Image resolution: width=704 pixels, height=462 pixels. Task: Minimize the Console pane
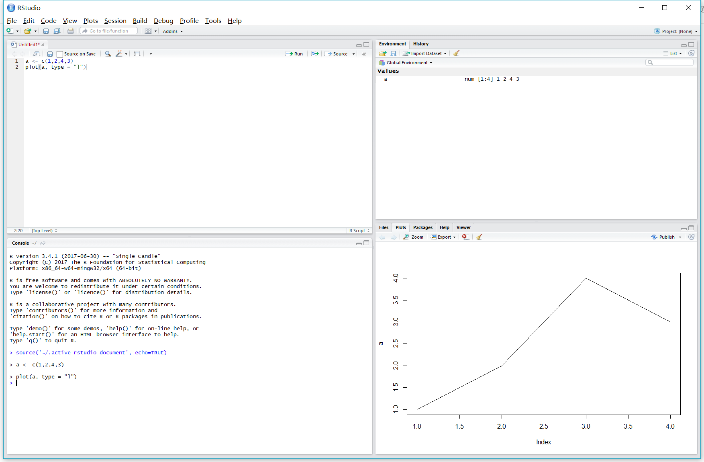359,243
